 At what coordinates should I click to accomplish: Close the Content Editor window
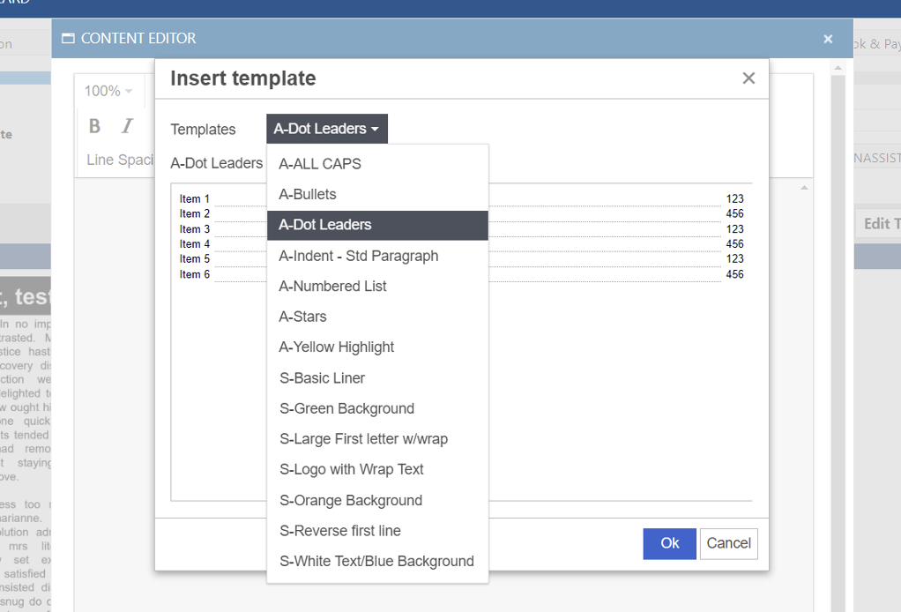(828, 39)
